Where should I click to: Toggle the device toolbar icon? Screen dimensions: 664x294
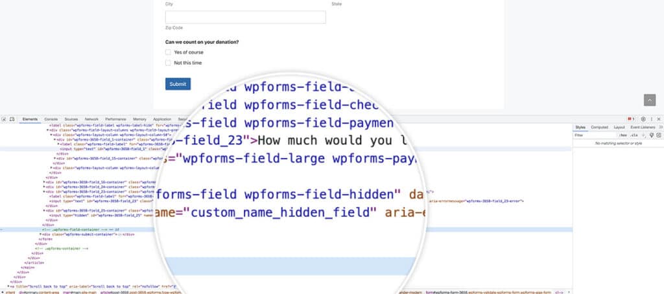pyautogui.click(x=12, y=119)
